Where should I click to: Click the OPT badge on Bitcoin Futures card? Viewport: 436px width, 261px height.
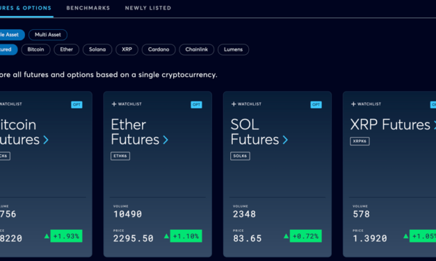[76, 105]
